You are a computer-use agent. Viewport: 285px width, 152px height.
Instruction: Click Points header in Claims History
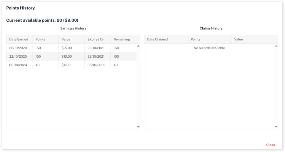[196, 39]
